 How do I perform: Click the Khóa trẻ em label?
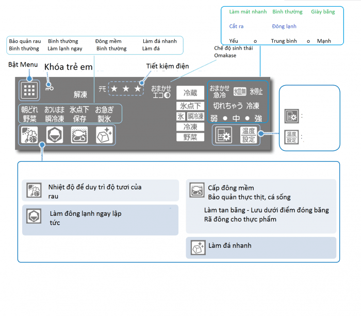tap(69, 67)
